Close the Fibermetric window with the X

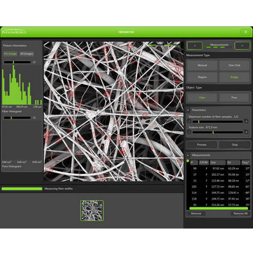pyautogui.click(x=245, y=32)
